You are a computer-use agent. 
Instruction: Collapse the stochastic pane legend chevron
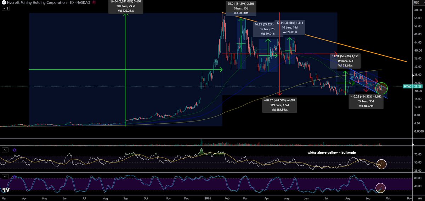[x=5, y=176]
